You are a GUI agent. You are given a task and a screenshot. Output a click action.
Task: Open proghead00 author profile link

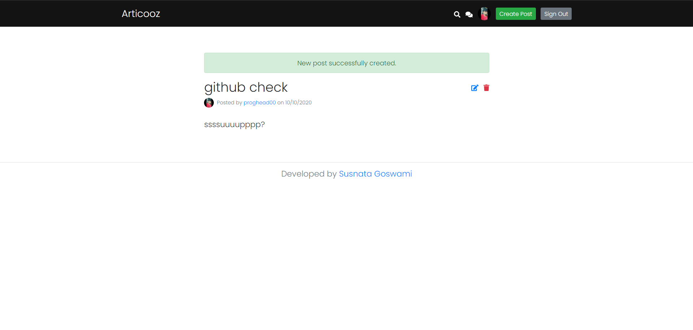(260, 103)
